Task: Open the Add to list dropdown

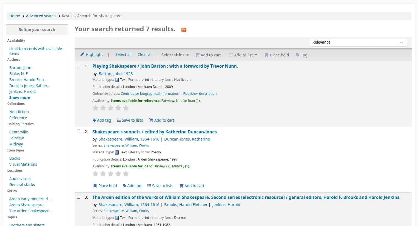Action: 243,55
